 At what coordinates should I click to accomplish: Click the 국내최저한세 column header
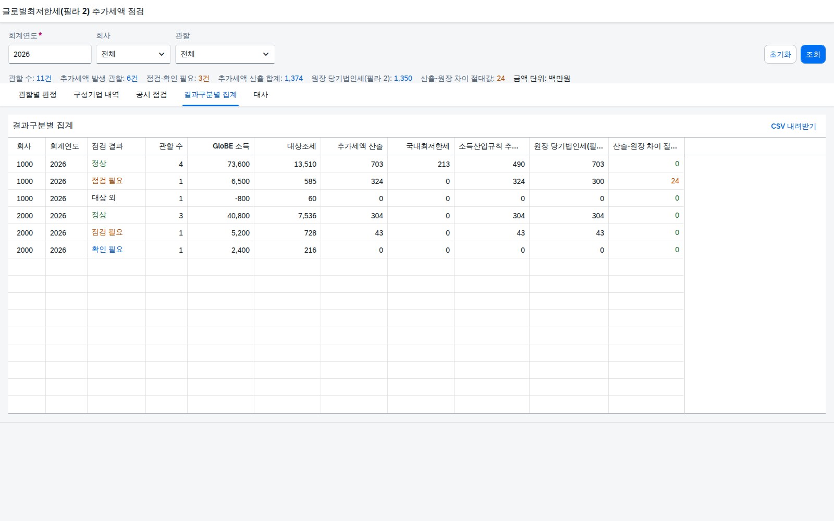point(421,146)
